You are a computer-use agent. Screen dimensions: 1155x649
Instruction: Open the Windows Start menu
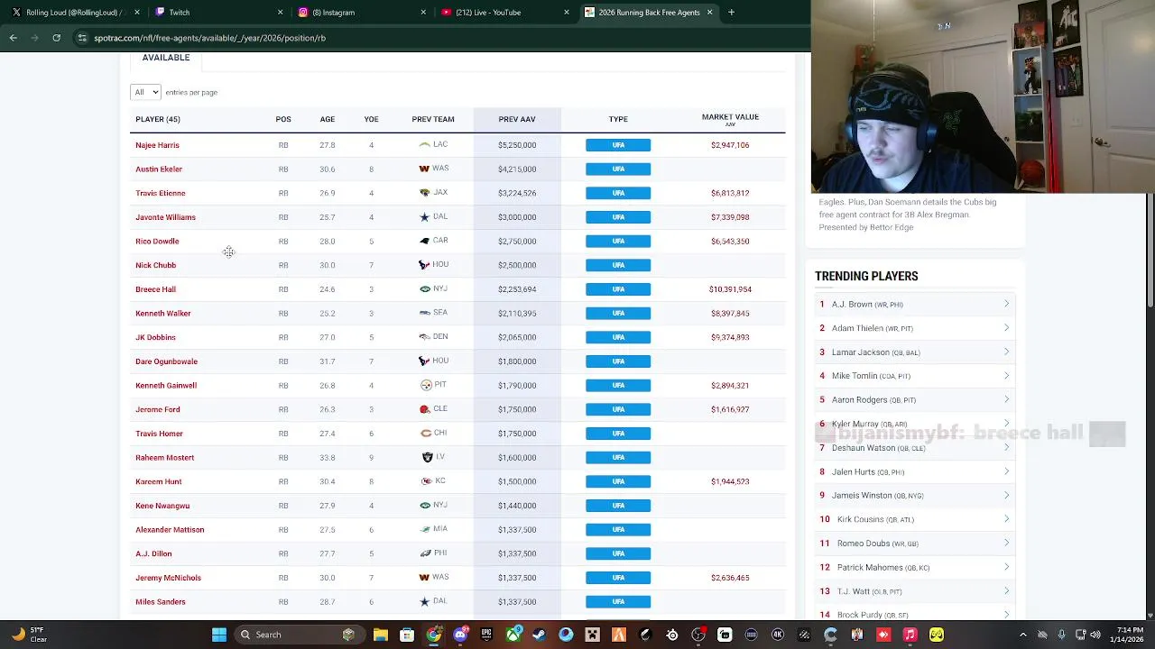[x=218, y=635]
